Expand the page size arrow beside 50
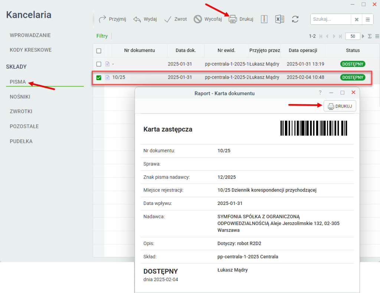 tap(363, 36)
